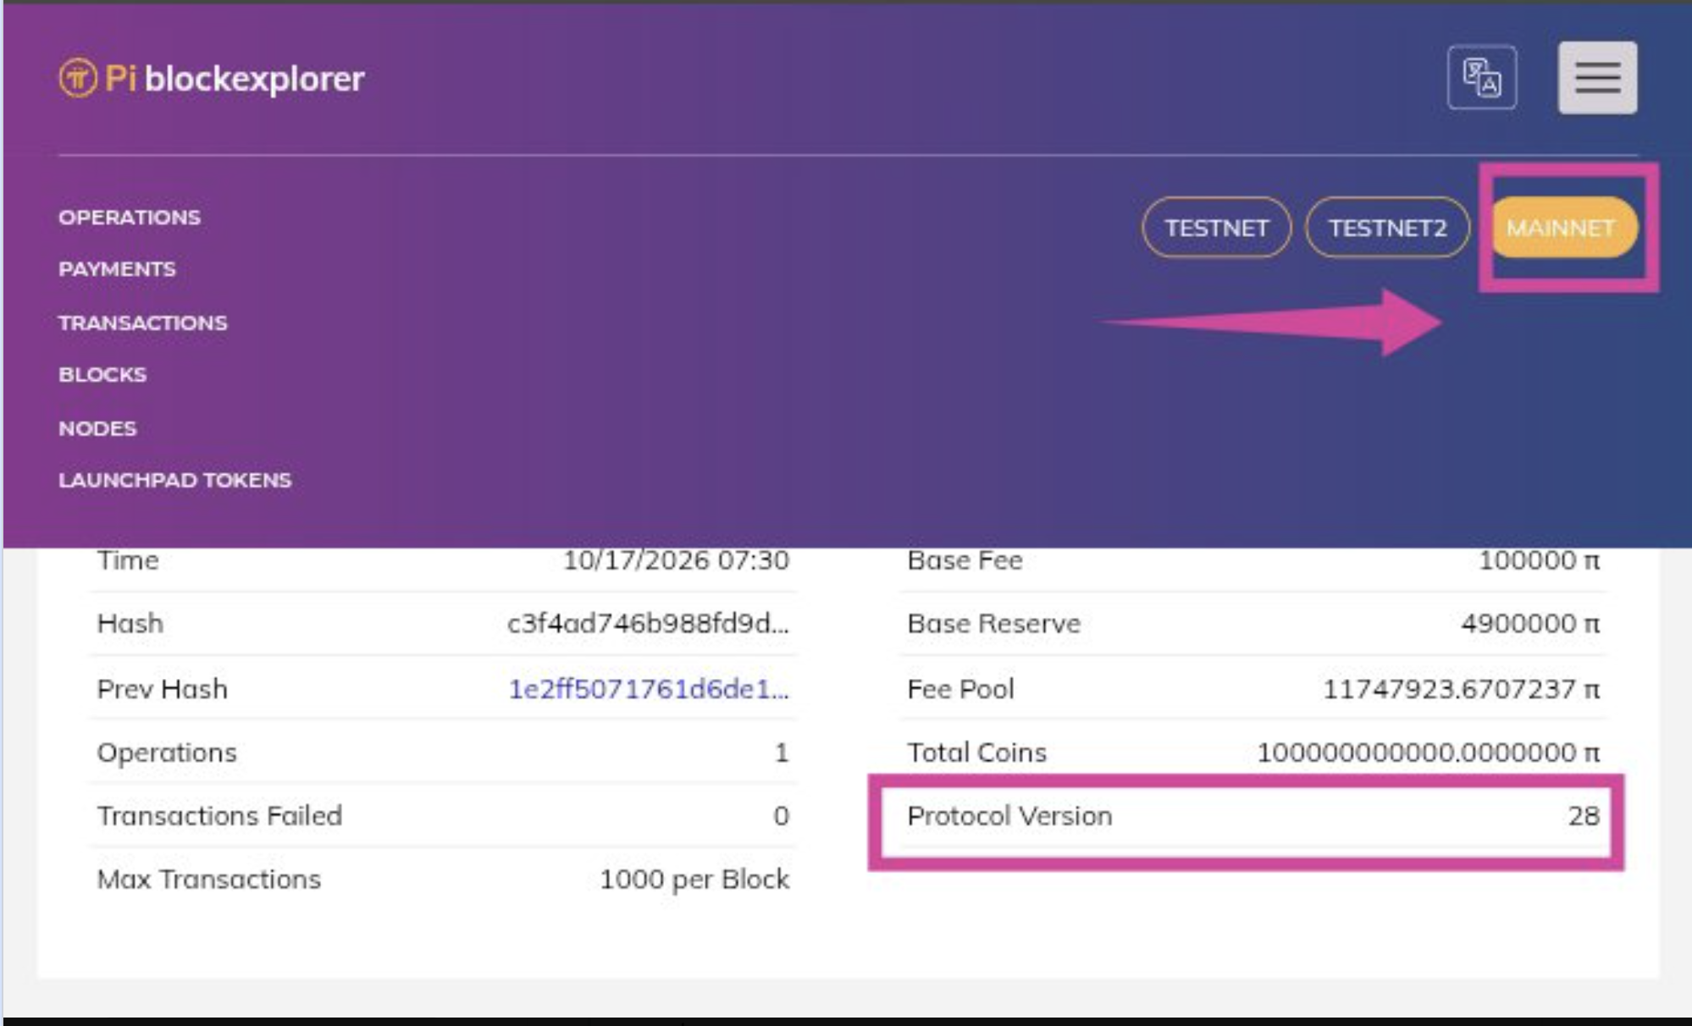The height and width of the screenshot is (1026, 1692).
Task: Open the TRANSACTIONS menu item
Action: [143, 323]
